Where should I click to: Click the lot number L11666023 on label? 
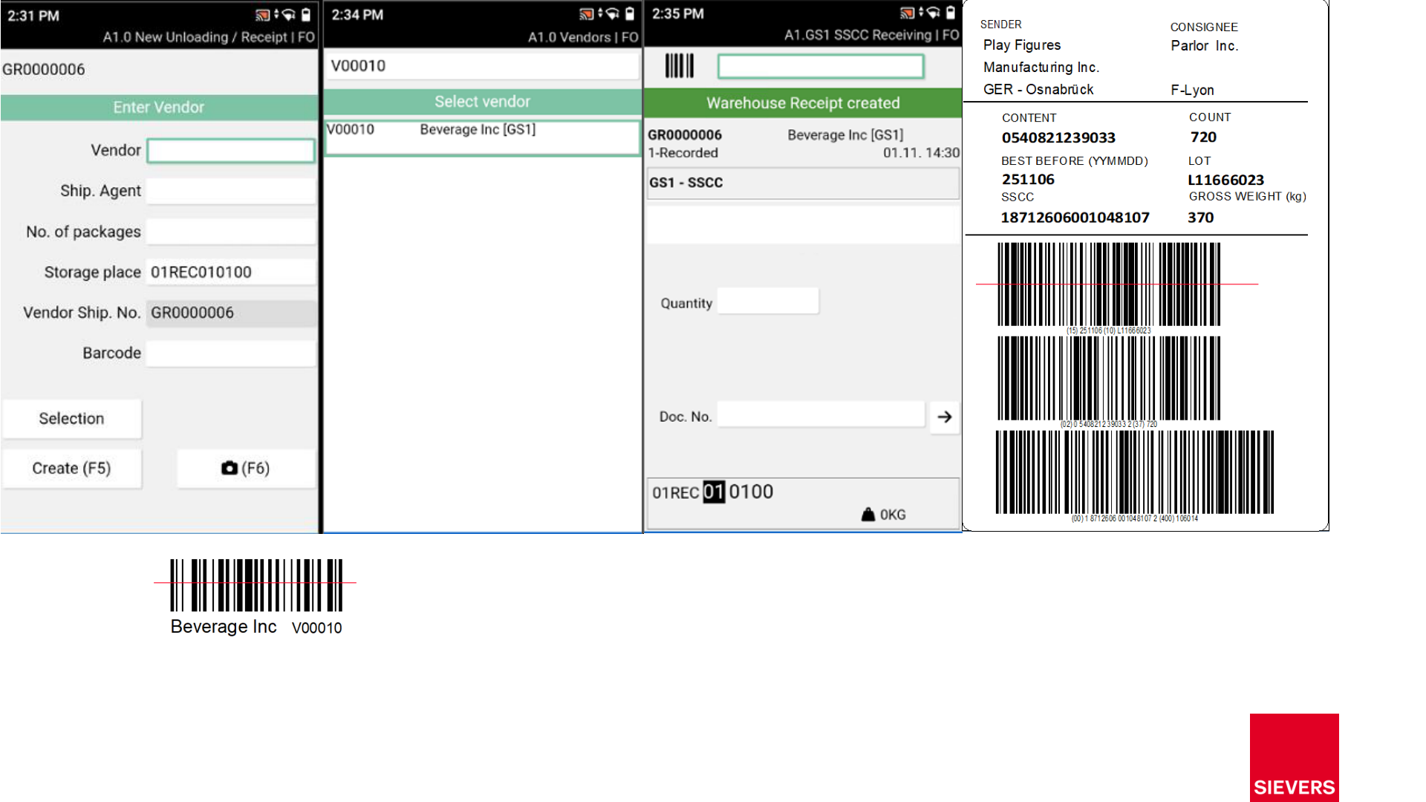[x=1225, y=180]
